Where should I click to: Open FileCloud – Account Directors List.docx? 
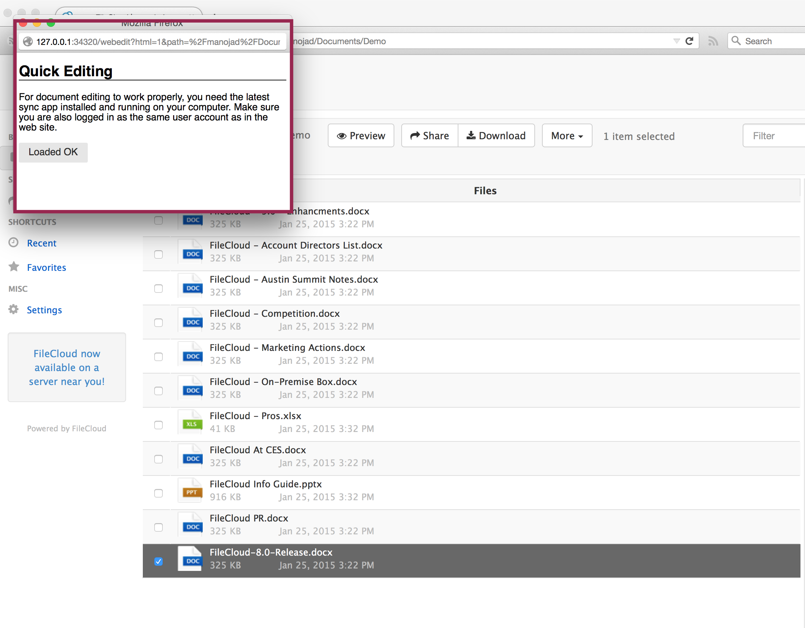296,245
